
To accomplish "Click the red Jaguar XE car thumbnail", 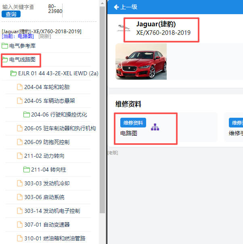I will (141, 62).
